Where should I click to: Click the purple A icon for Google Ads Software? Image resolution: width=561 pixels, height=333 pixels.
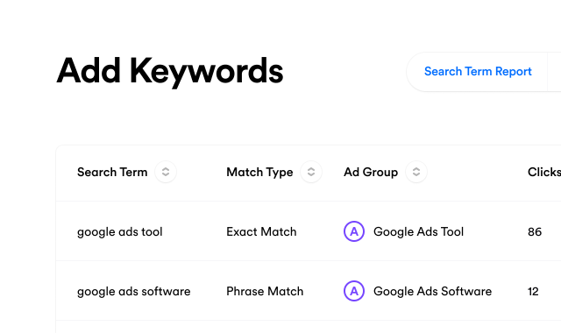click(354, 291)
